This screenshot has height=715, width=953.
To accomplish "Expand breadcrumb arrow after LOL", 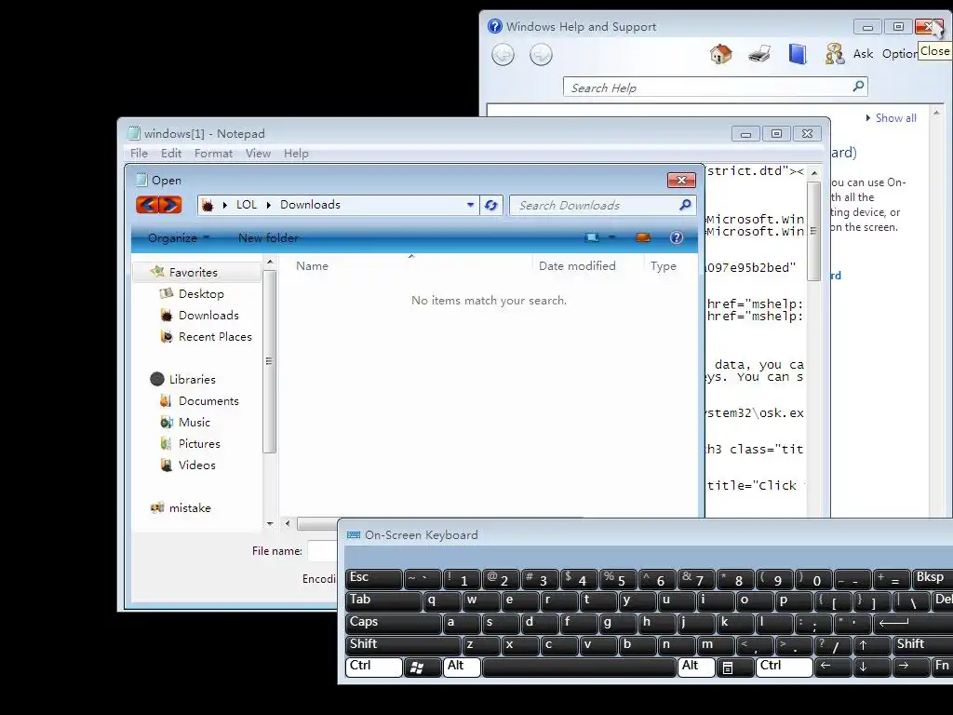I will click(x=269, y=205).
